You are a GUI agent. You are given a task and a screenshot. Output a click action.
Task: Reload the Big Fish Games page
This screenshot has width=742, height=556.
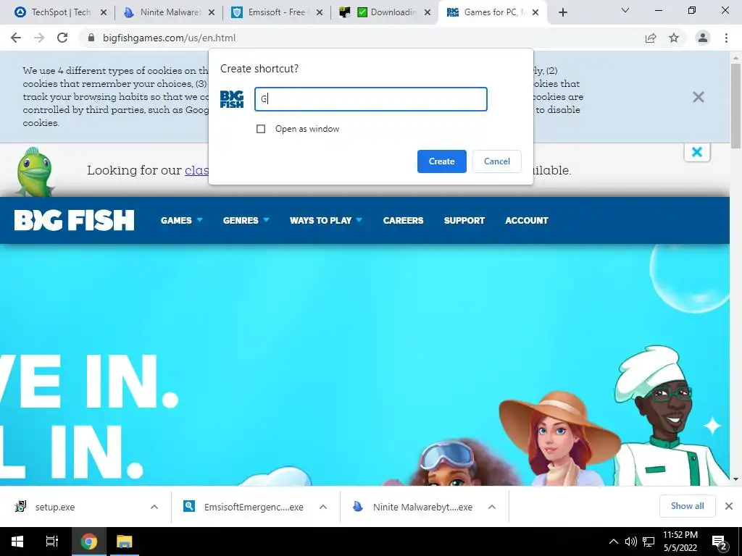click(62, 38)
